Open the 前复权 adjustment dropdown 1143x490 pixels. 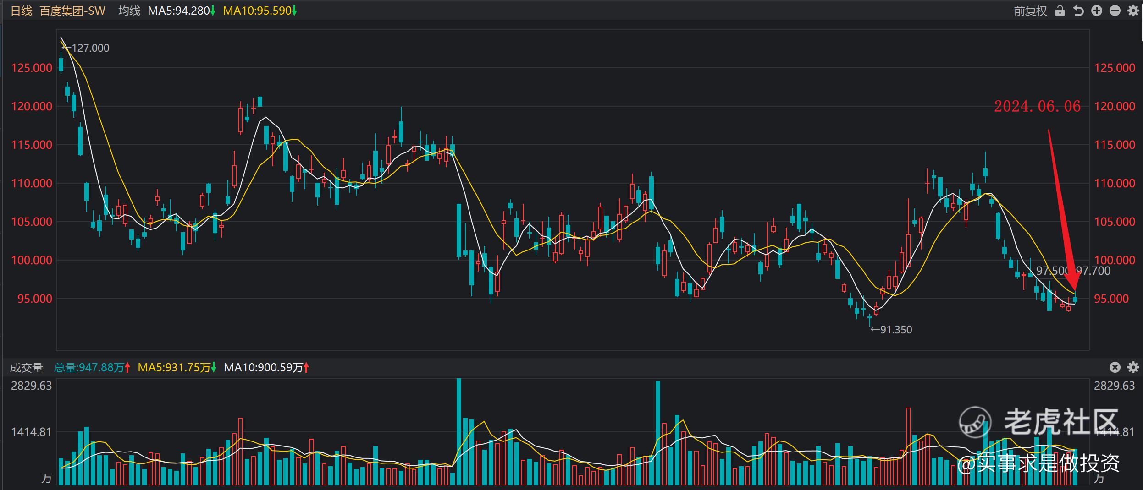coord(1030,11)
